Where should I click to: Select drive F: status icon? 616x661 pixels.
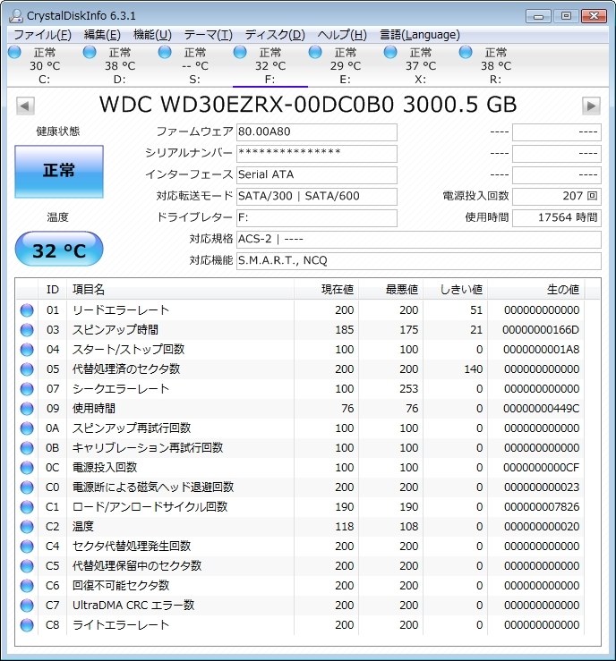click(240, 52)
